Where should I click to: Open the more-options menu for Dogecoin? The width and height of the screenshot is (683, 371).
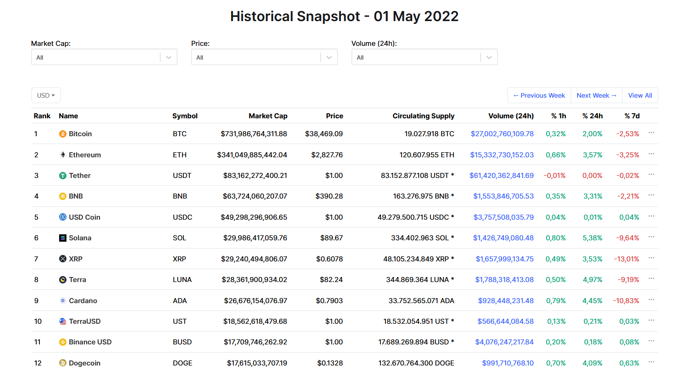click(651, 362)
